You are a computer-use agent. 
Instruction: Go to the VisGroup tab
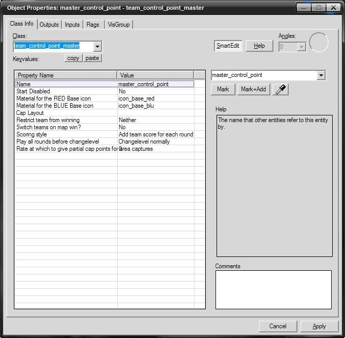[x=119, y=25]
